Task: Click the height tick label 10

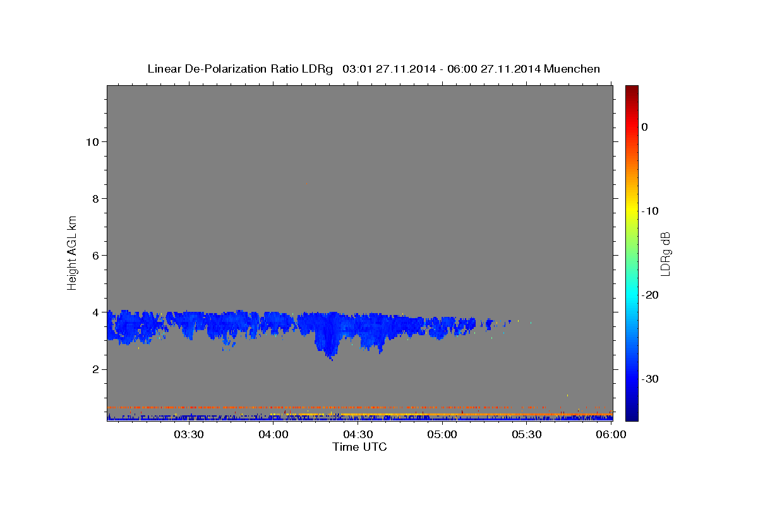Action: pos(92,142)
